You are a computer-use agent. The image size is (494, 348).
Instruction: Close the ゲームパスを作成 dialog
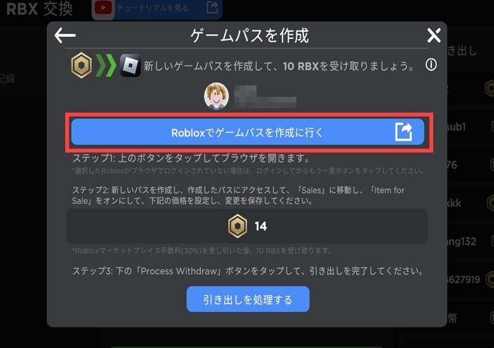(434, 35)
